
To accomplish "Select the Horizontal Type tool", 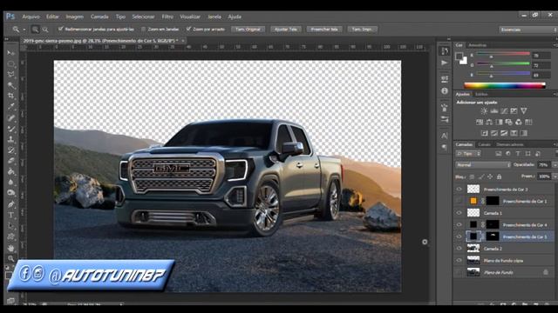I will click(x=11, y=215).
